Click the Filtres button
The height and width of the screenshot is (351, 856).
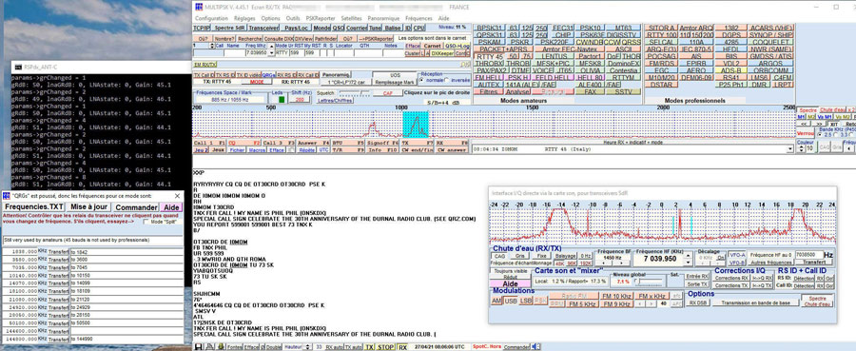[x=489, y=91]
